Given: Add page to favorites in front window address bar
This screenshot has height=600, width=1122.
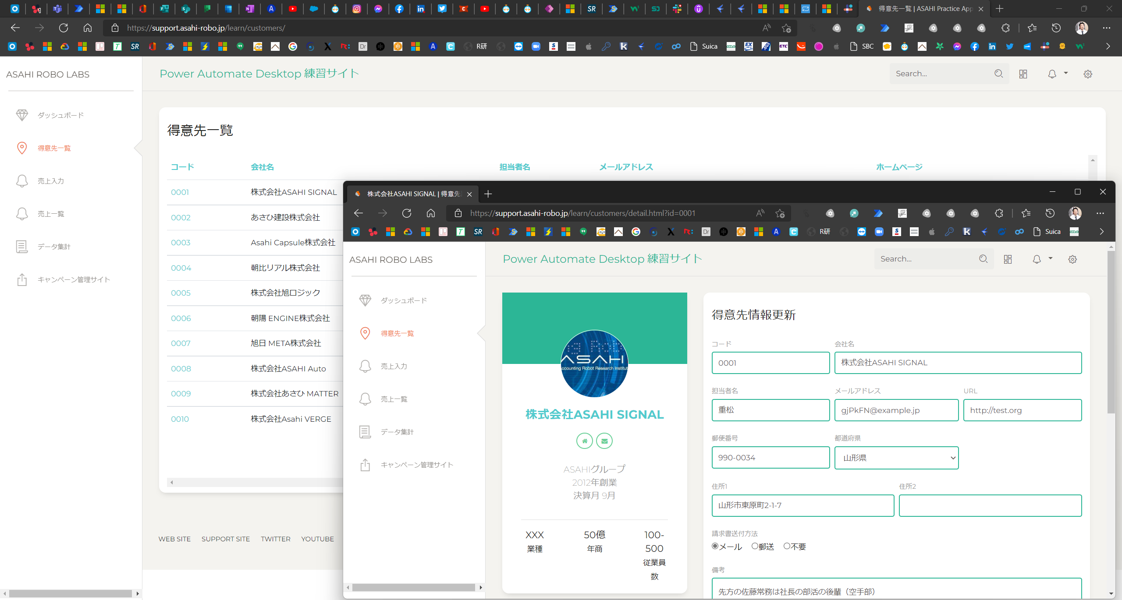Looking at the screenshot, I should coord(780,213).
